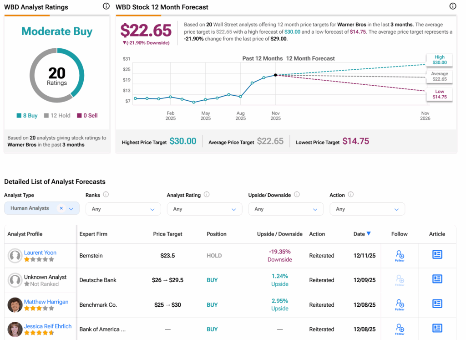Follow analyst Matthew Harrigan
Image resolution: width=466 pixels, height=340 pixels.
click(400, 304)
